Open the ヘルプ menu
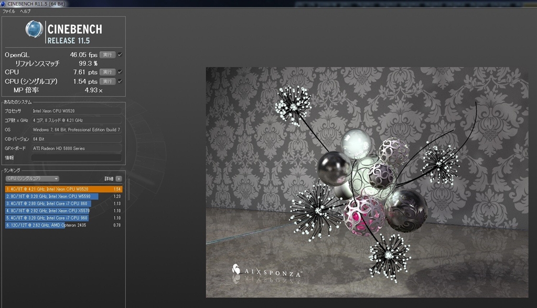The height and width of the screenshot is (308, 537). tap(25, 12)
